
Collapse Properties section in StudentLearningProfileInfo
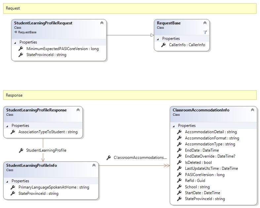[7, 181]
